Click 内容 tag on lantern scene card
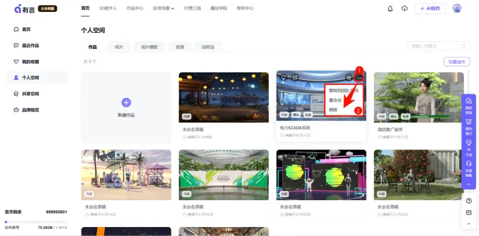 pyautogui.click(x=187, y=117)
